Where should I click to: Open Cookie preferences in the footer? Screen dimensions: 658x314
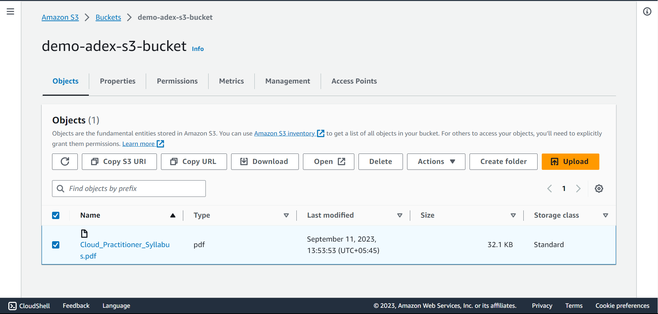coord(623,306)
